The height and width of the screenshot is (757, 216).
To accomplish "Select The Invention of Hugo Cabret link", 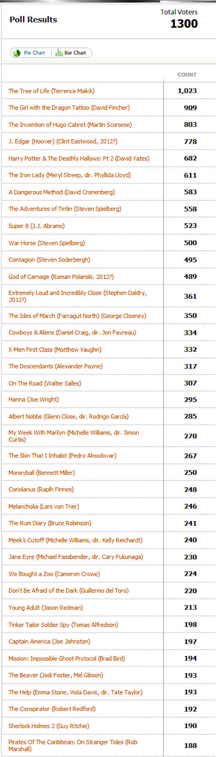I will point(70,124).
